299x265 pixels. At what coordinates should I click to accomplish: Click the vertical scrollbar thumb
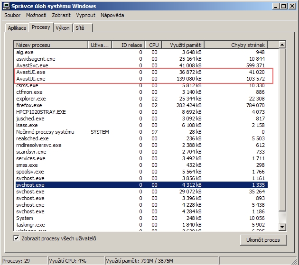(282, 129)
